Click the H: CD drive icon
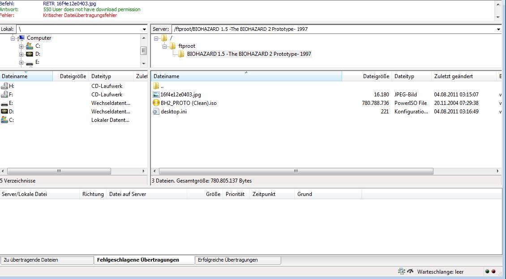Screen dimensions: 506x279 click(4, 86)
